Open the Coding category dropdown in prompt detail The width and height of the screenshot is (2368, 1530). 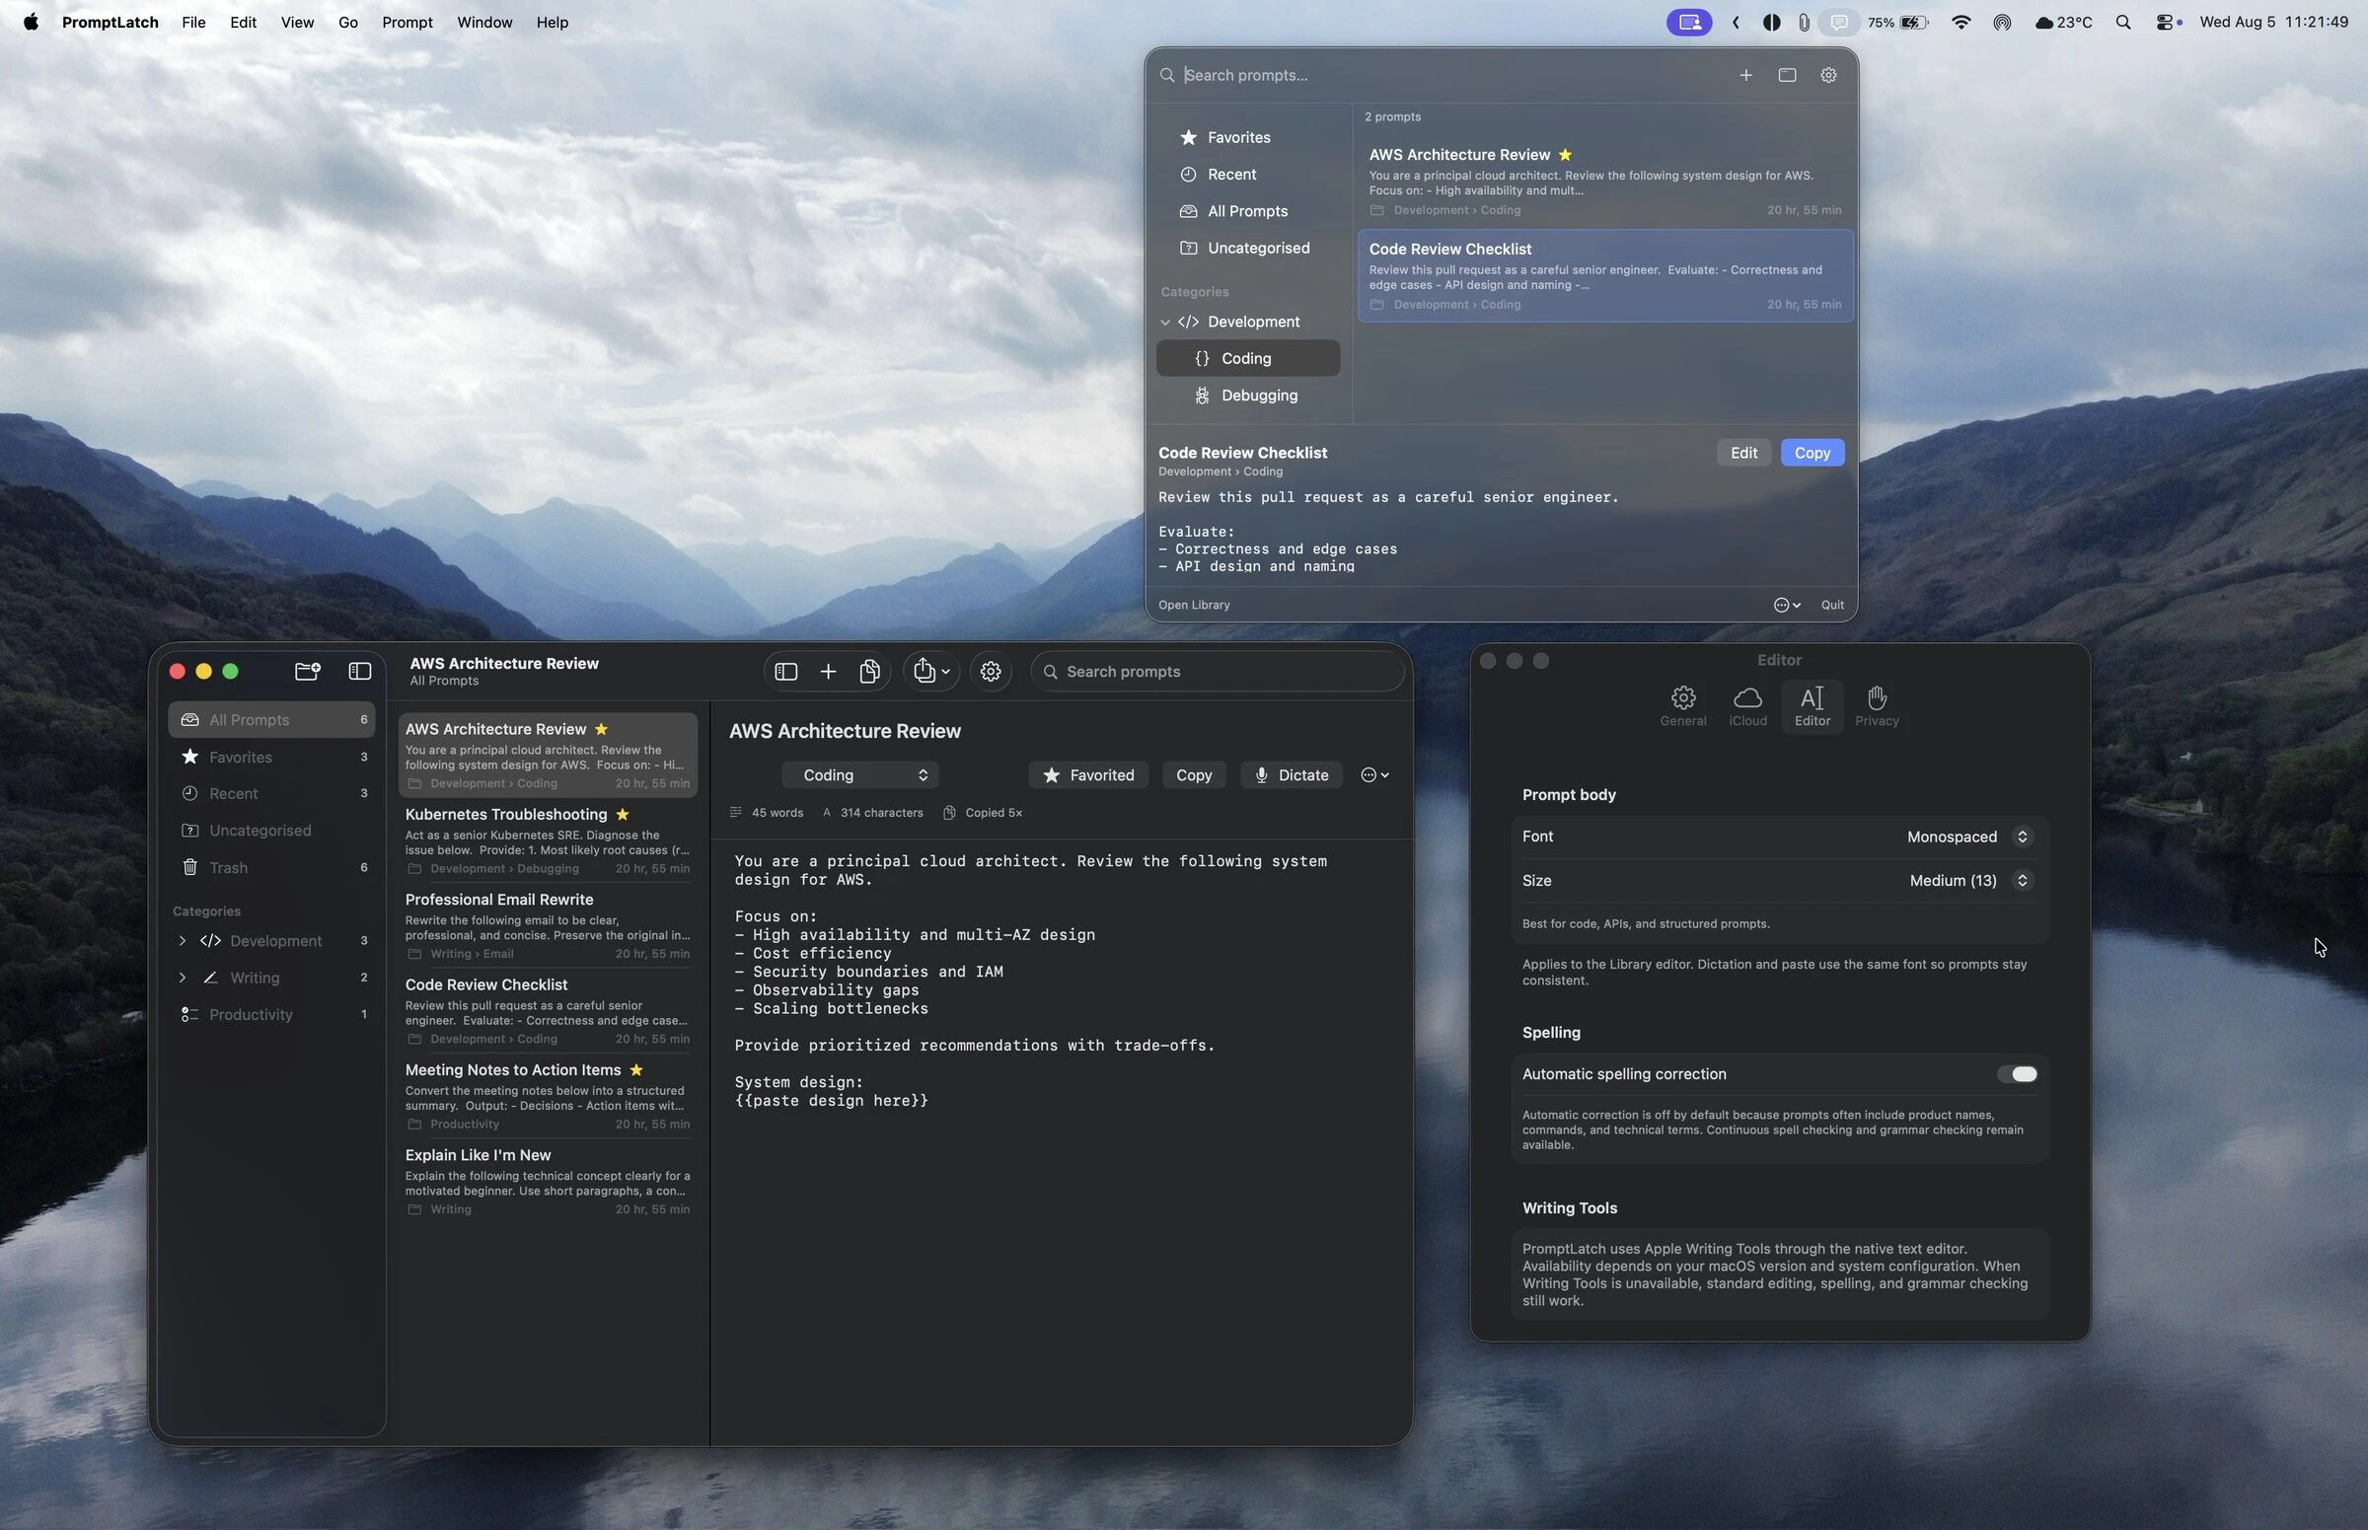(x=860, y=775)
